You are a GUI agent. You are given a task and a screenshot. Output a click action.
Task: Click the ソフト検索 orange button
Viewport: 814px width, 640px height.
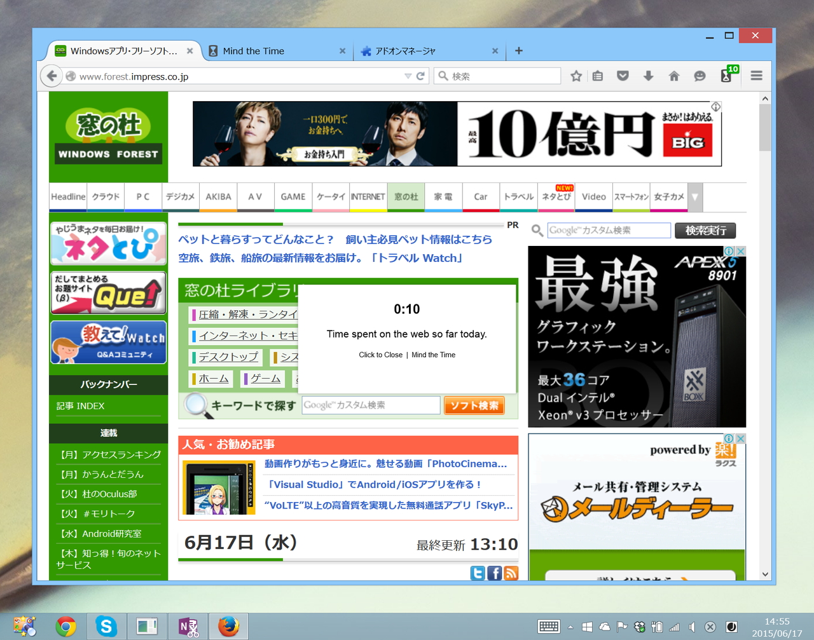(x=474, y=405)
